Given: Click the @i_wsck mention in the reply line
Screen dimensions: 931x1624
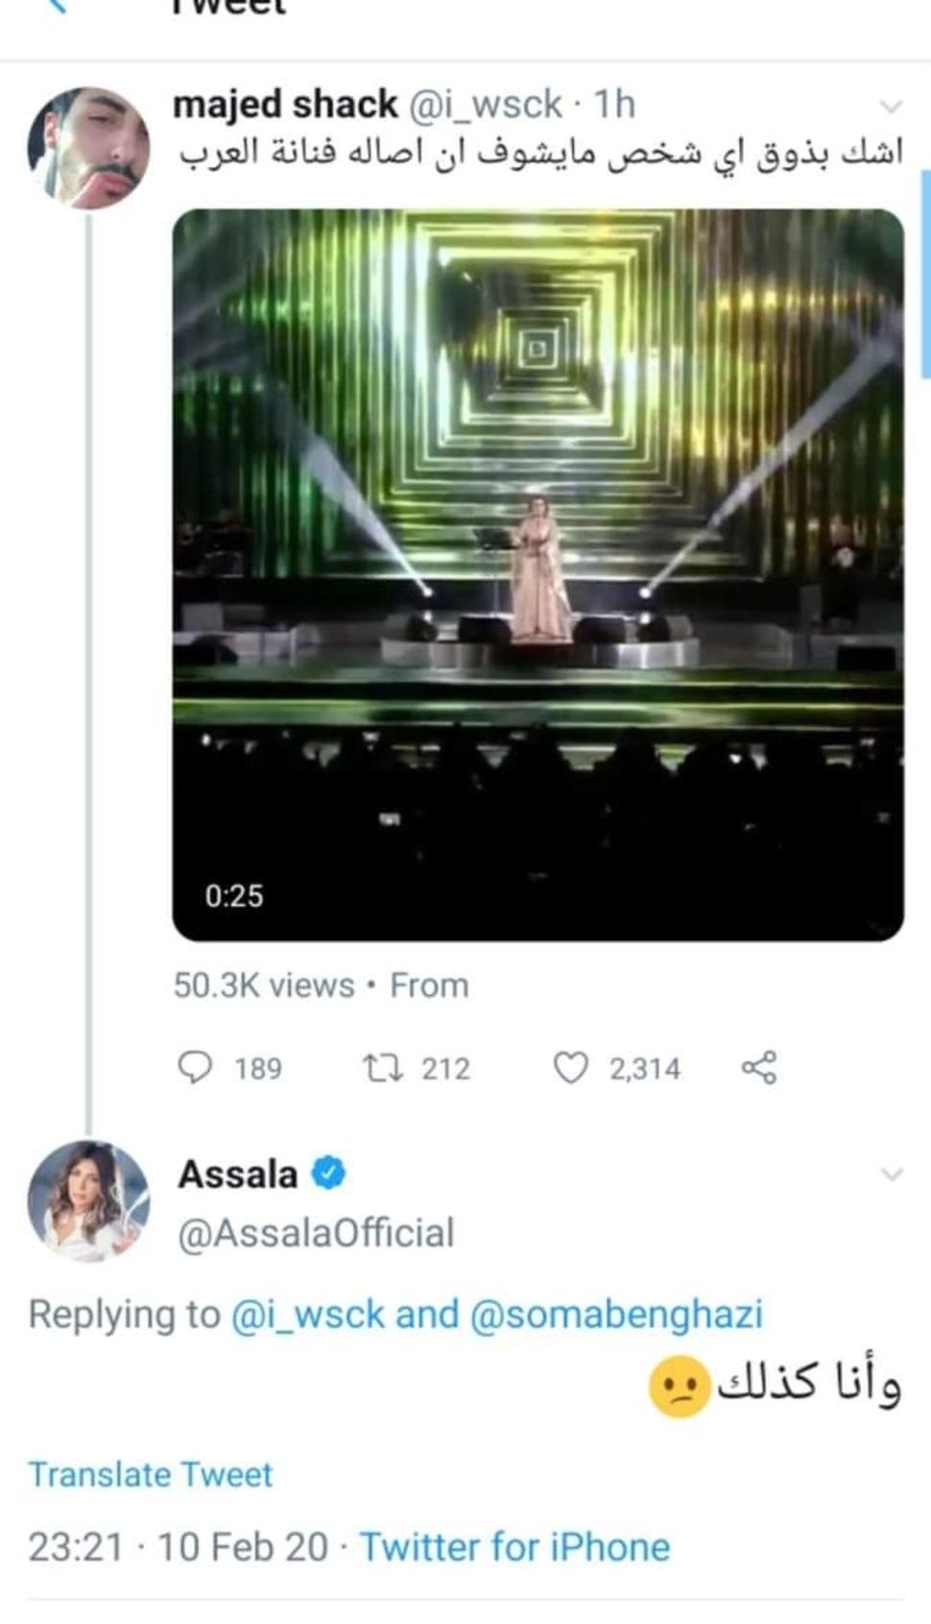Looking at the screenshot, I should pyautogui.click(x=307, y=1314).
